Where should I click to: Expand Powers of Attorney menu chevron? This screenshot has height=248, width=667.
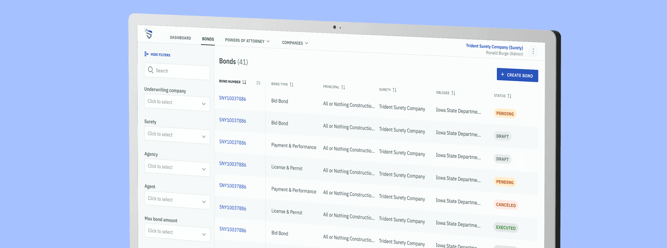point(268,41)
